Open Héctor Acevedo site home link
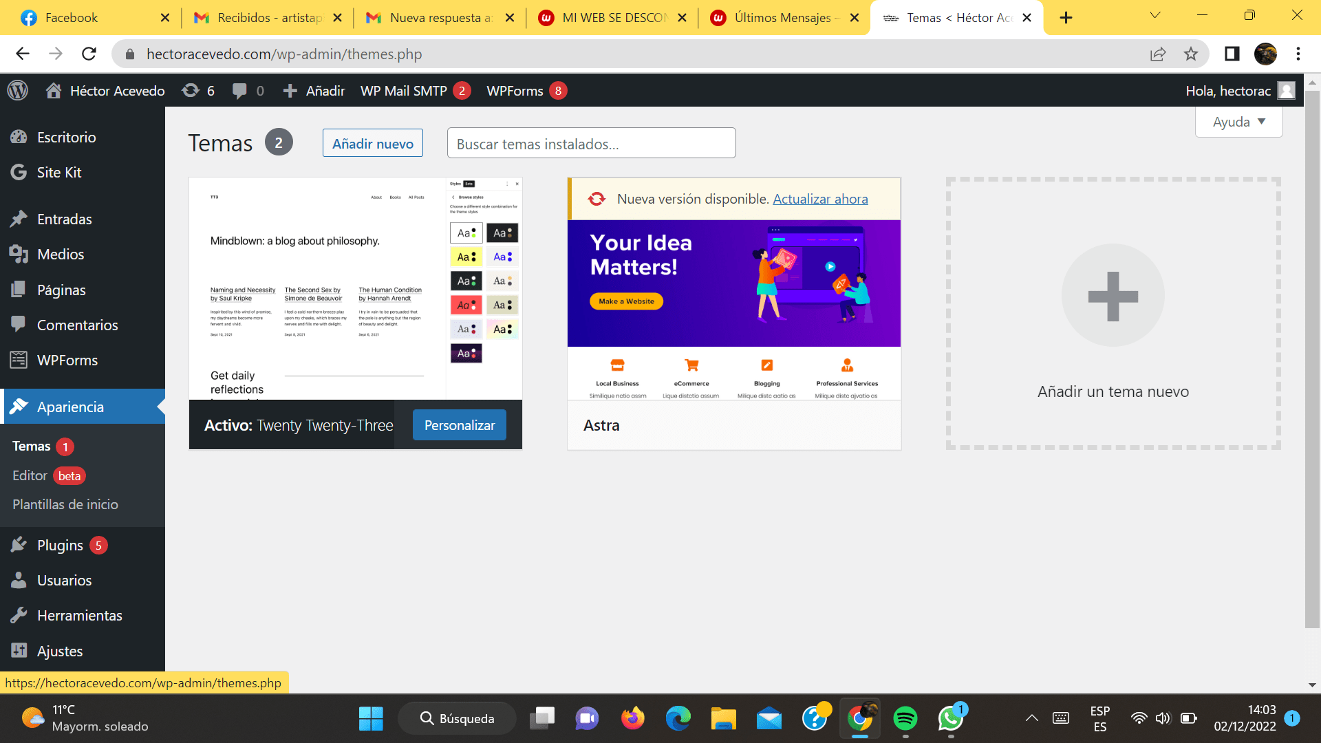 [x=105, y=91]
